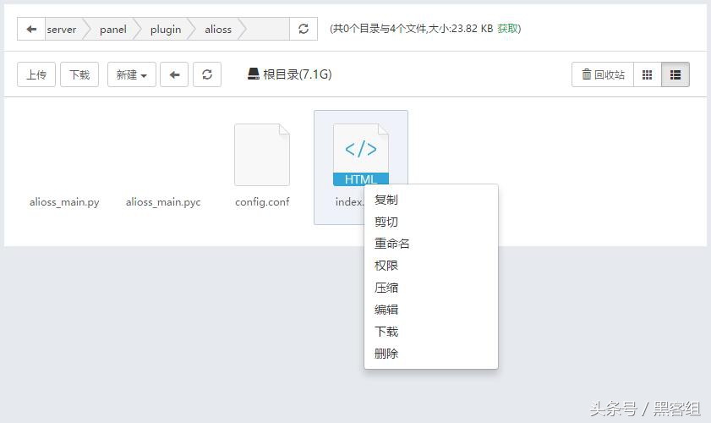Screen dimensions: 711x423
Task: Open the 回收站 recycle bin
Action: click(x=603, y=74)
